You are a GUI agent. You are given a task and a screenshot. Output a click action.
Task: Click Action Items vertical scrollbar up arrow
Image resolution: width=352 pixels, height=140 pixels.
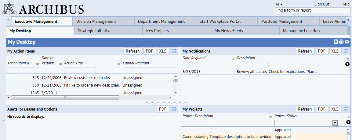pos(176,76)
